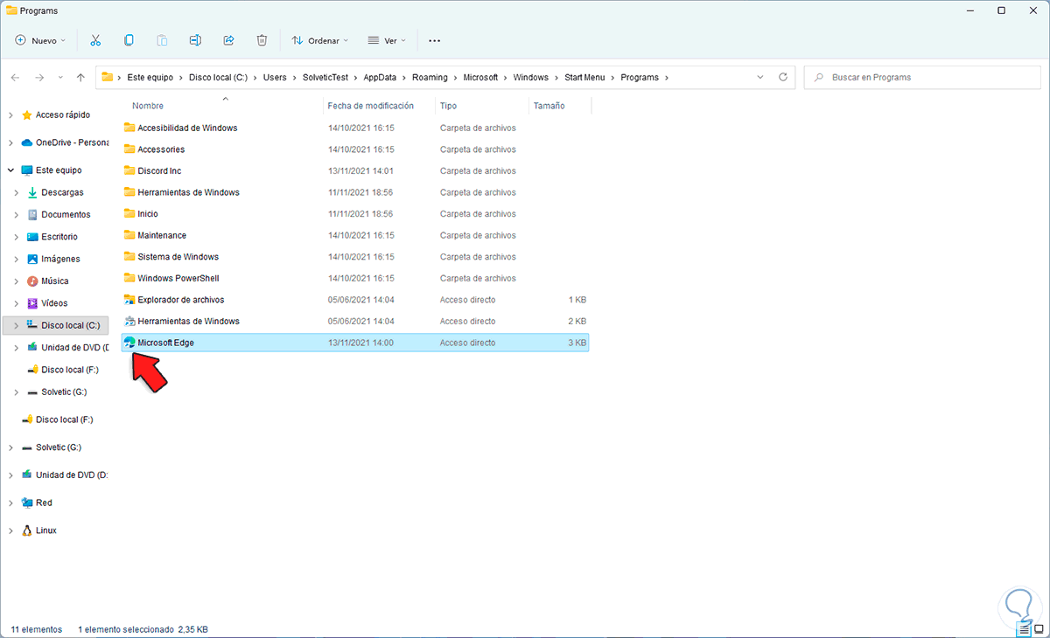Collapse the Este equipo tree node
Screen dimensions: 1050x638
coord(10,170)
